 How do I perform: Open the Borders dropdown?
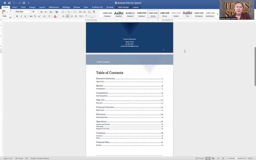pyautogui.click(x=94, y=16)
